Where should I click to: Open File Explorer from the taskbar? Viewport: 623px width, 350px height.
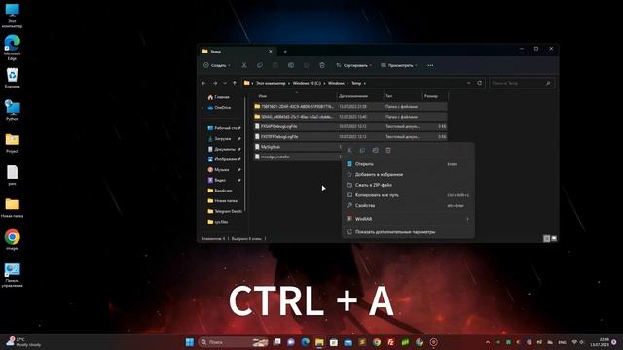point(319,342)
